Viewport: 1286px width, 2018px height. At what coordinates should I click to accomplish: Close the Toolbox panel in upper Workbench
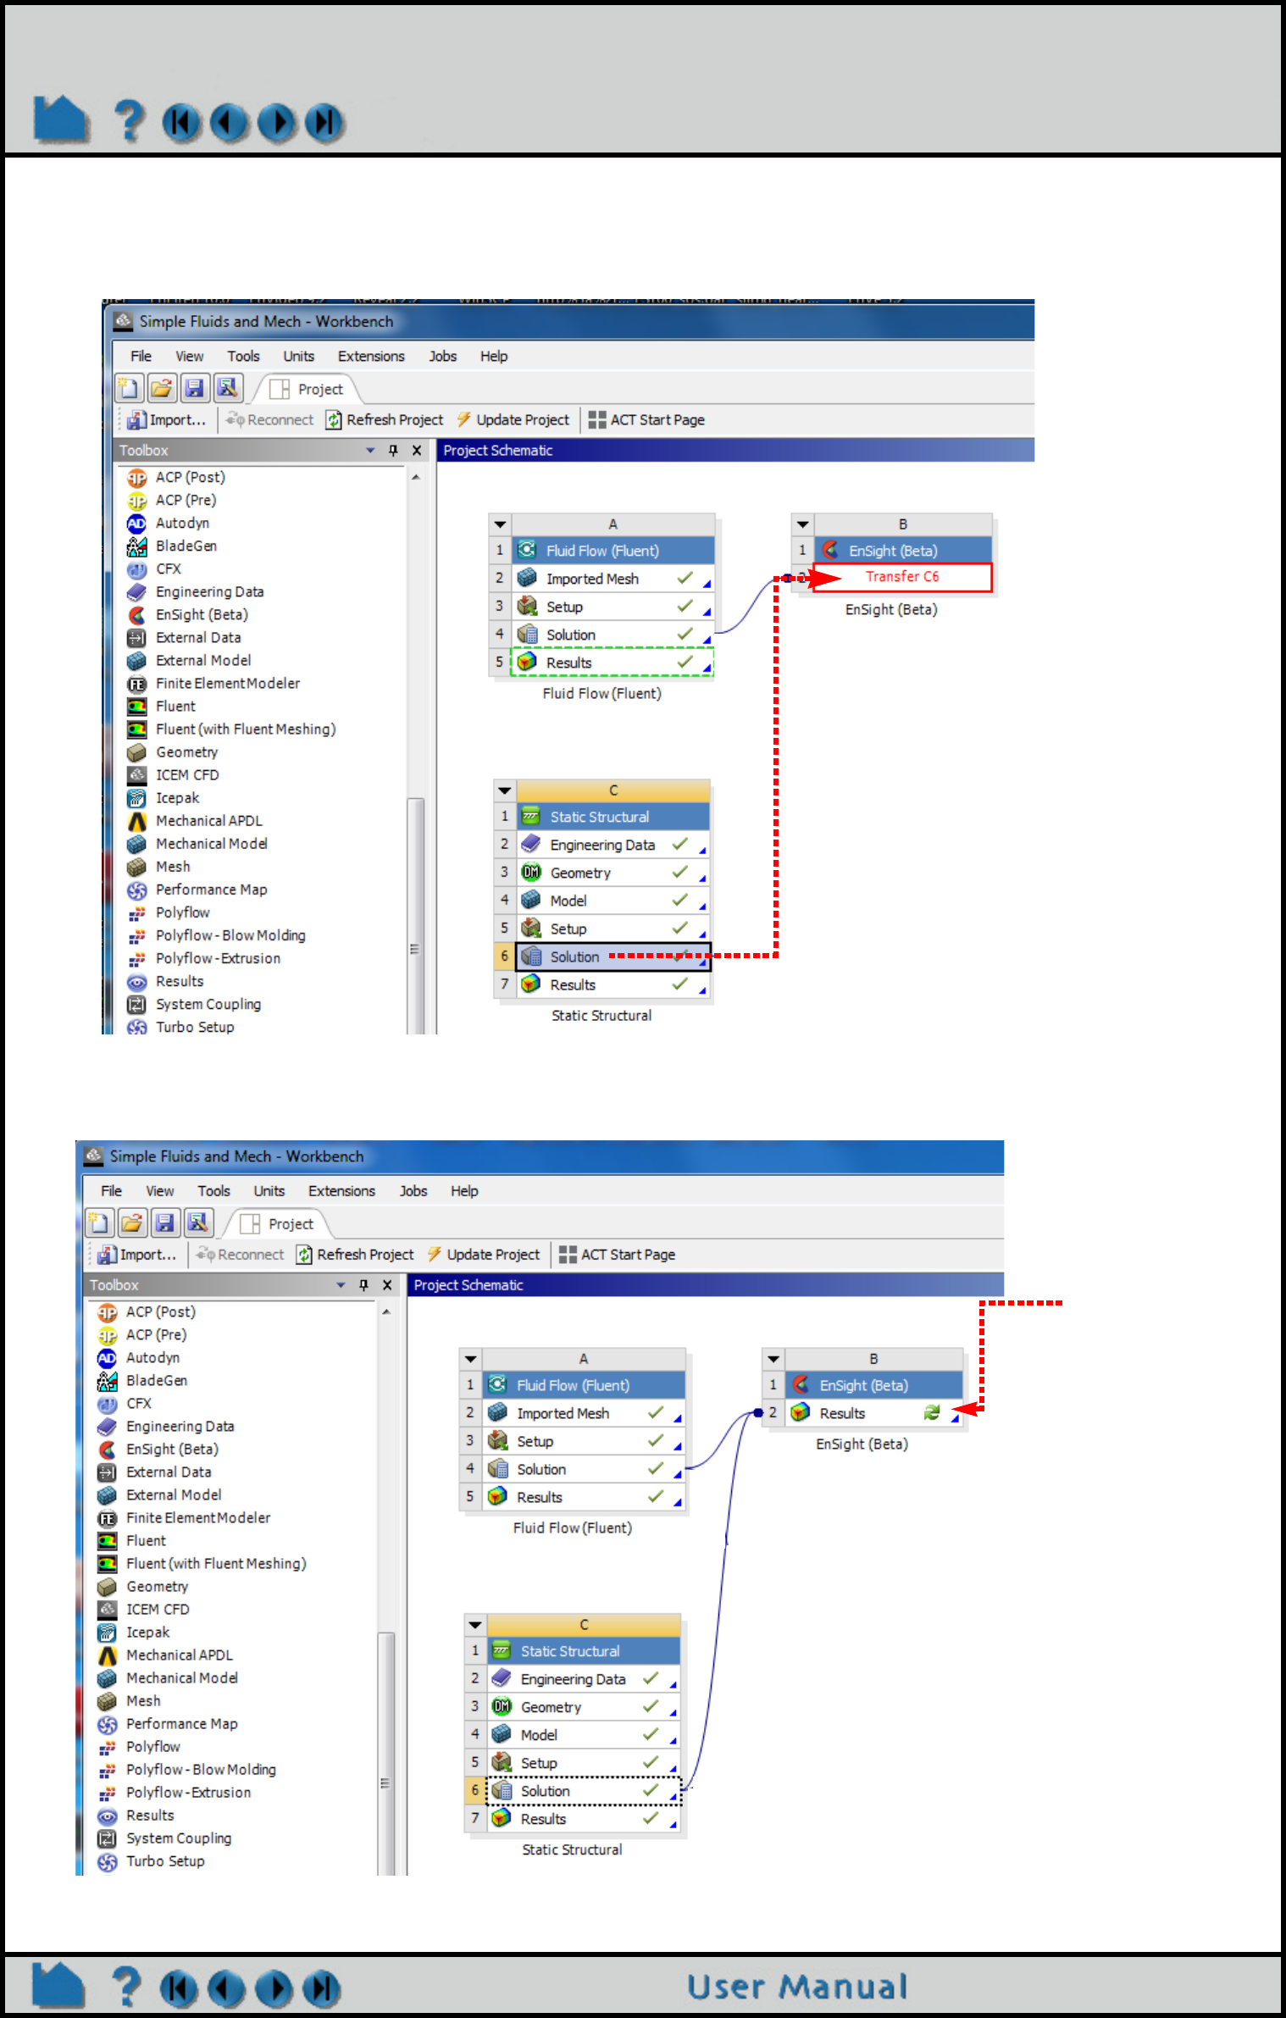(417, 450)
